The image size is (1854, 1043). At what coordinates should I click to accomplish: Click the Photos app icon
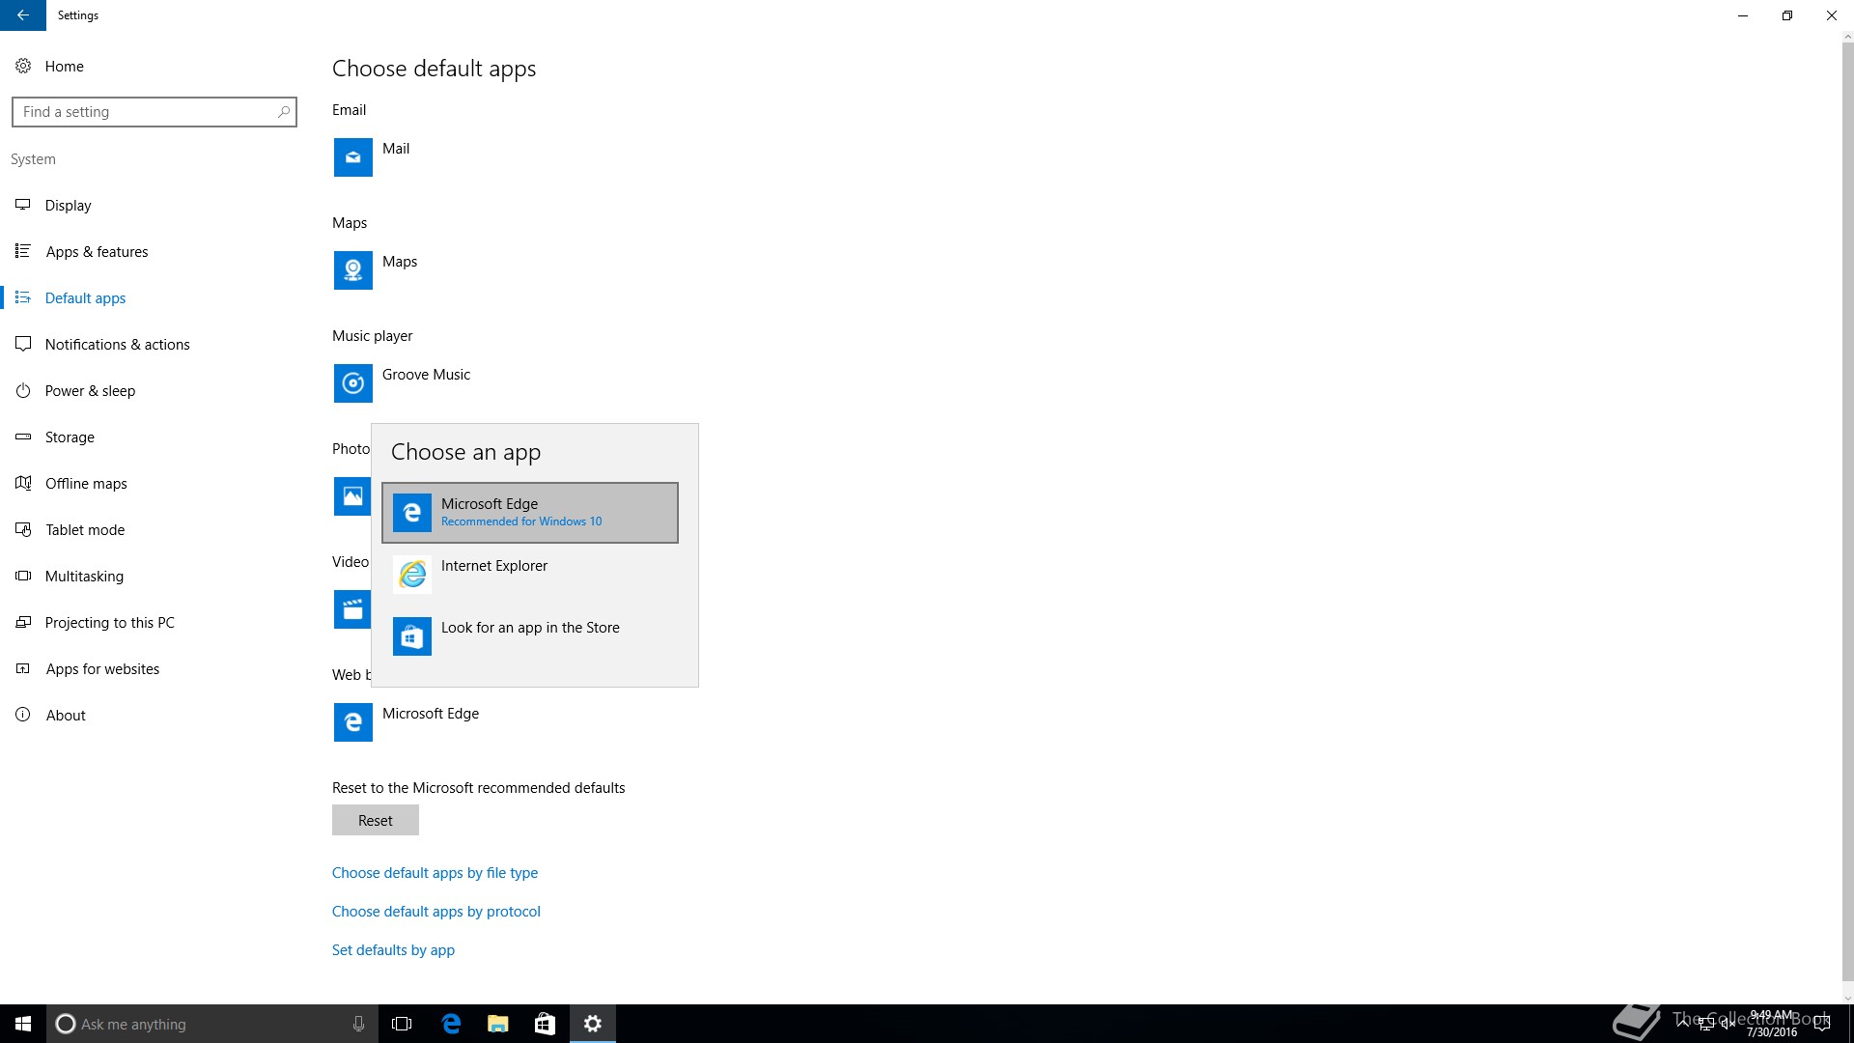352,496
